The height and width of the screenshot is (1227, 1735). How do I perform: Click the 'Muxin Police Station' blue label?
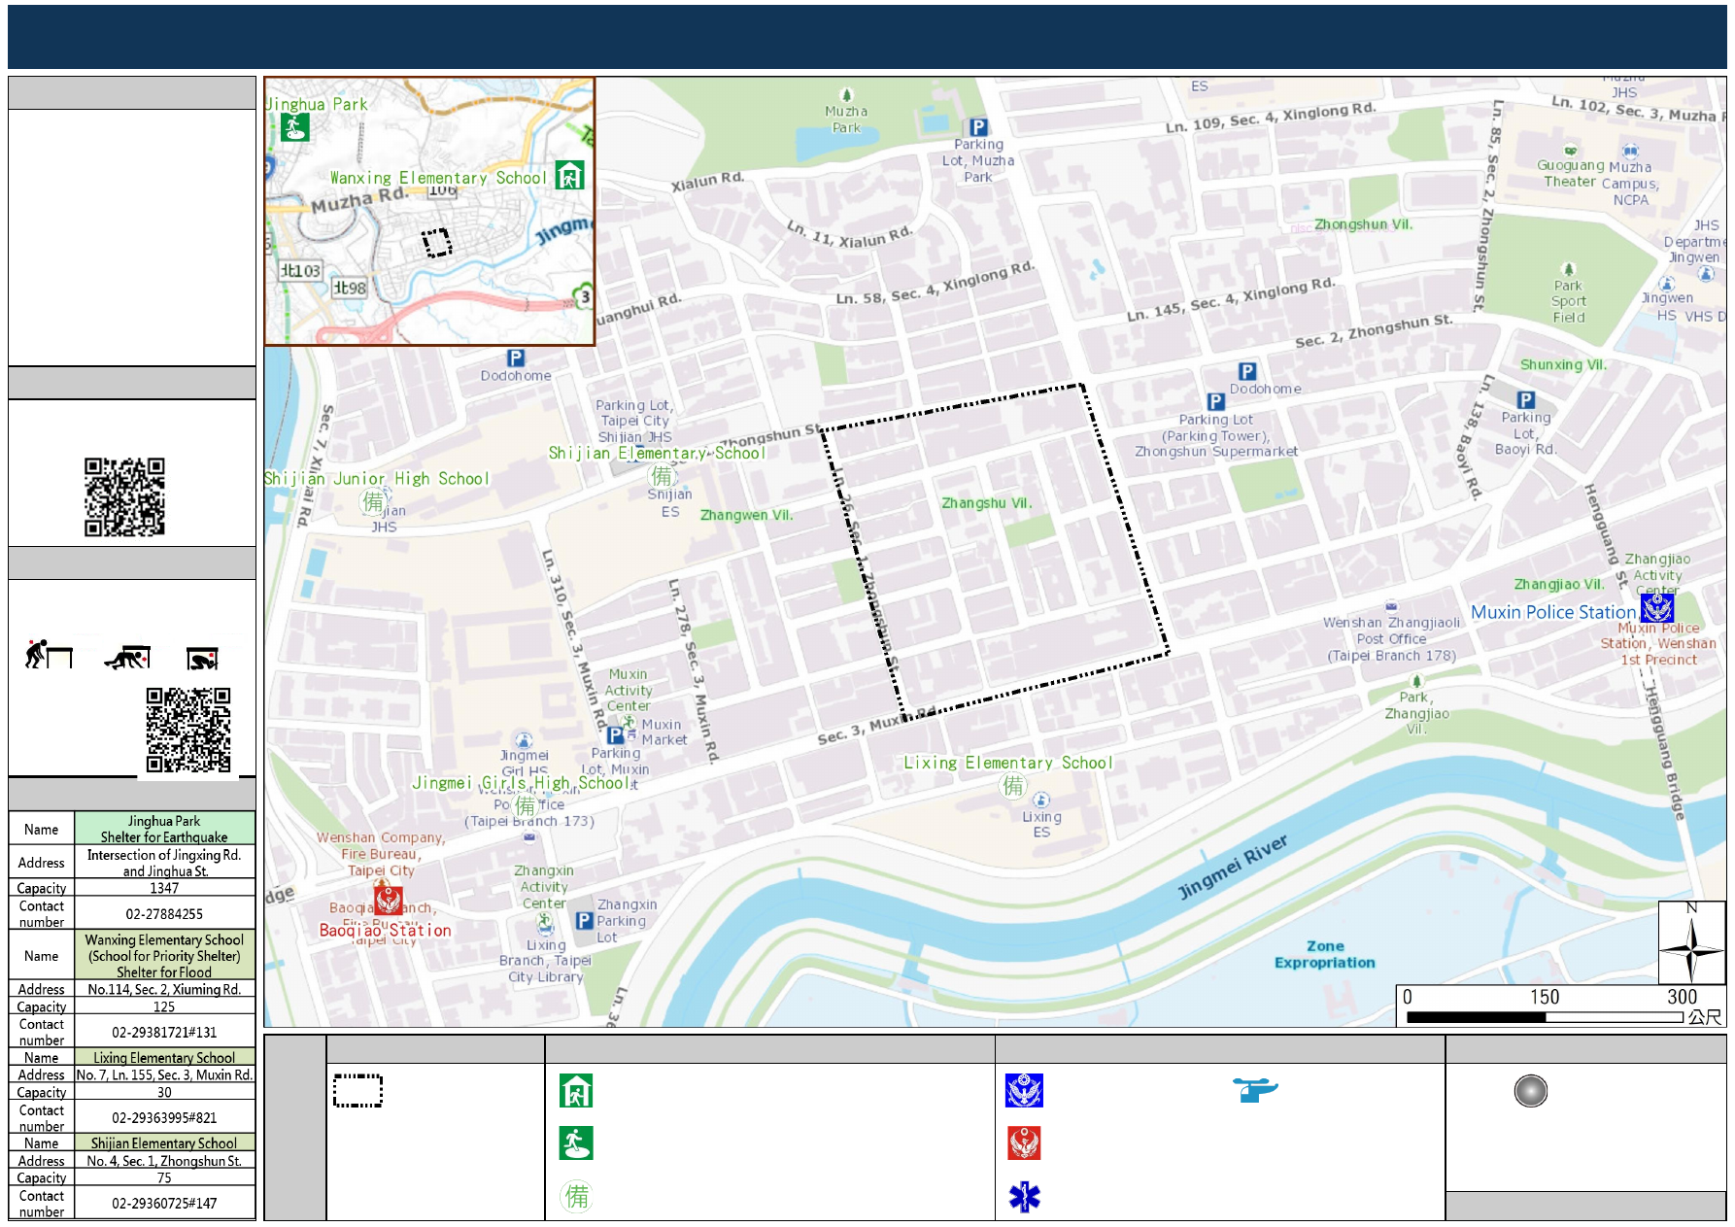coord(1553,612)
